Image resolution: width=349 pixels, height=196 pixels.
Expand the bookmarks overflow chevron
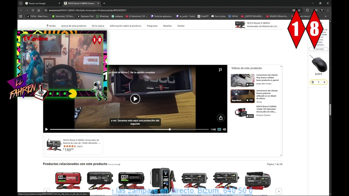coord(326,16)
